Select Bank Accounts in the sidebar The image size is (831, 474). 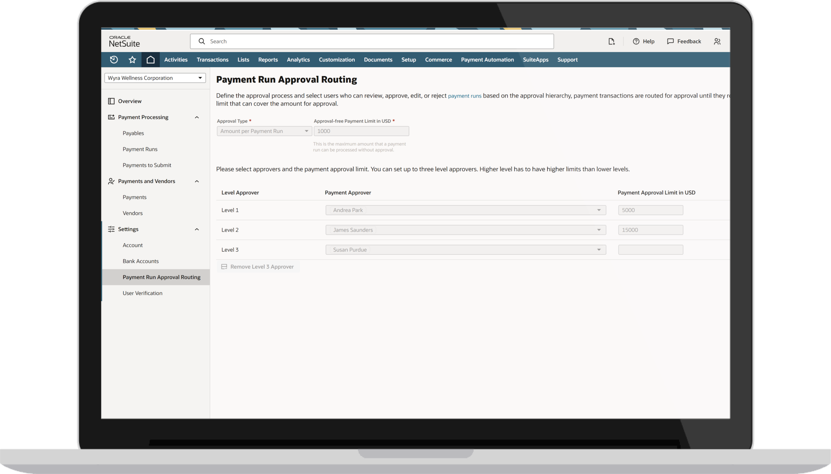tap(141, 261)
